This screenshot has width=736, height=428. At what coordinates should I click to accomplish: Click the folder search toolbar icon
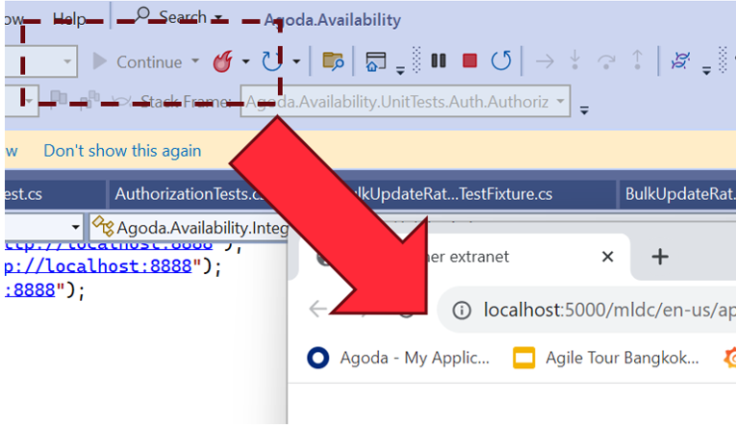[333, 62]
